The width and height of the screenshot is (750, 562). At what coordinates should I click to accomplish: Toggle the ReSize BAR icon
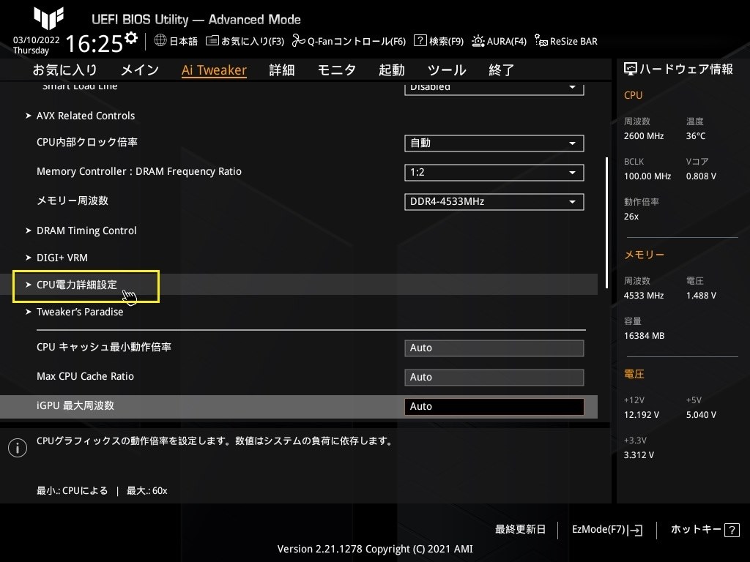[541, 41]
